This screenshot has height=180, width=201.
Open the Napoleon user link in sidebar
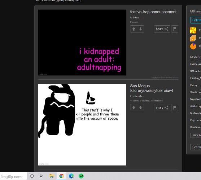tap(196, 99)
